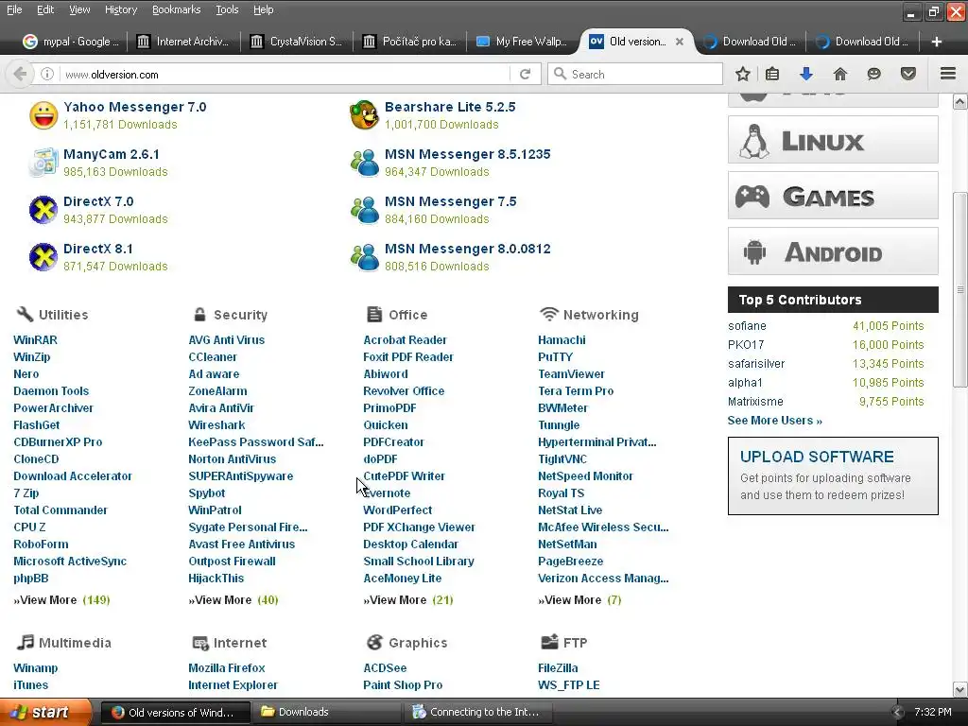Viewport: 968px width, 726px height.
Task: Open the hamburger menu button
Action: pos(948,74)
